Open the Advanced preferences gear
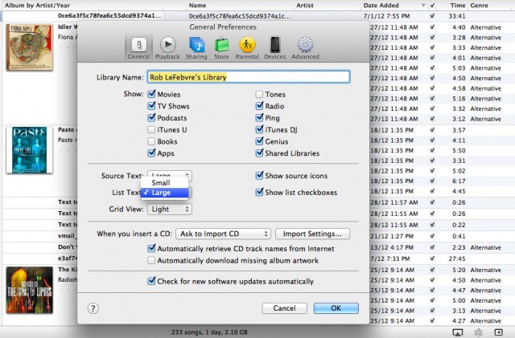The width and height of the screenshot is (515, 338). coord(305,48)
